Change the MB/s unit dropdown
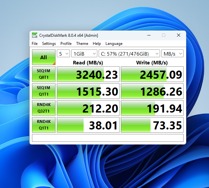The height and width of the screenshot is (188, 209). click(172, 53)
